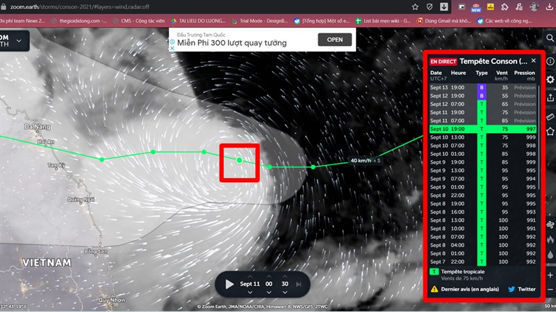Viewport: 556px width, 312px height.
Task: Click the share map icon
Action: coord(550,97)
